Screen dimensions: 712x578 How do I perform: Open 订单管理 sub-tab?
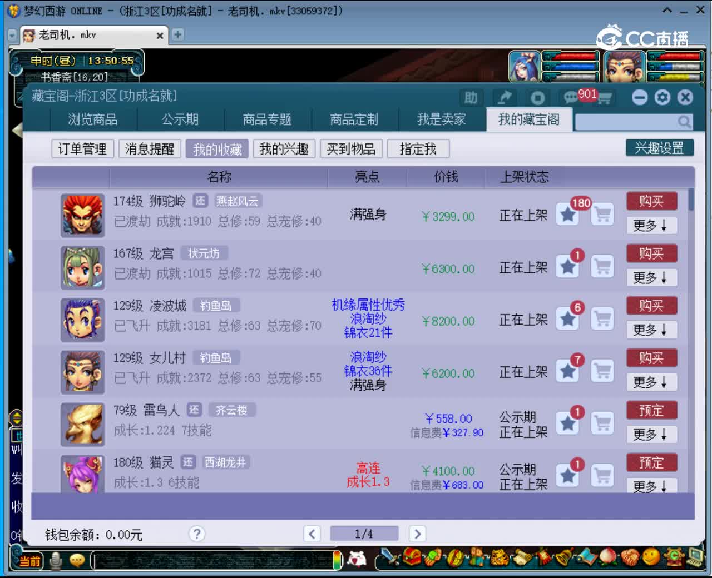pos(82,149)
